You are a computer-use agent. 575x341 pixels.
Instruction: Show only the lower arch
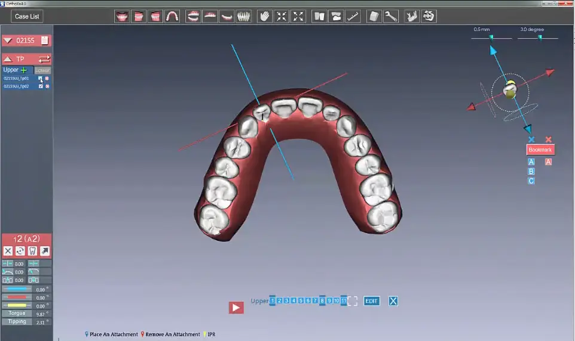(x=227, y=17)
